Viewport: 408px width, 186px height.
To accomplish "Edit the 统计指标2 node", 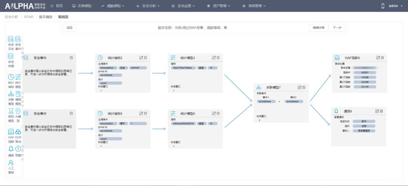I will (x=141, y=58).
